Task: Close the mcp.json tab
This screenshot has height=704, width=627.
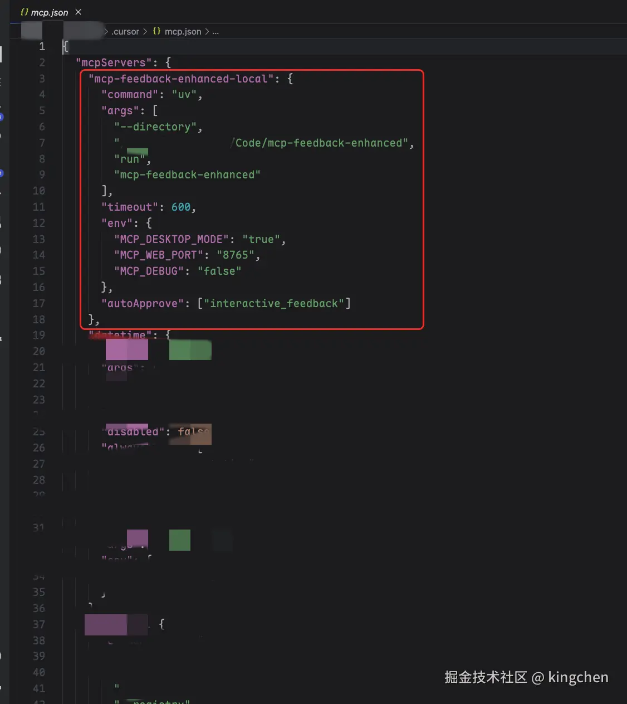Action: pyautogui.click(x=79, y=12)
